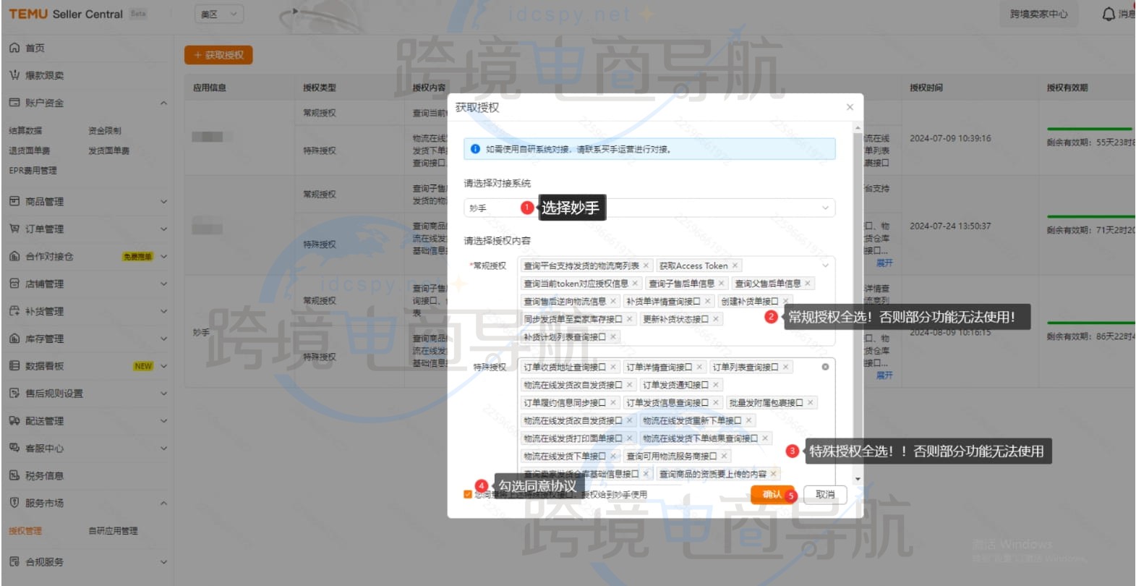
Task: Close the 获取授权 dialog
Action: tap(850, 107)
